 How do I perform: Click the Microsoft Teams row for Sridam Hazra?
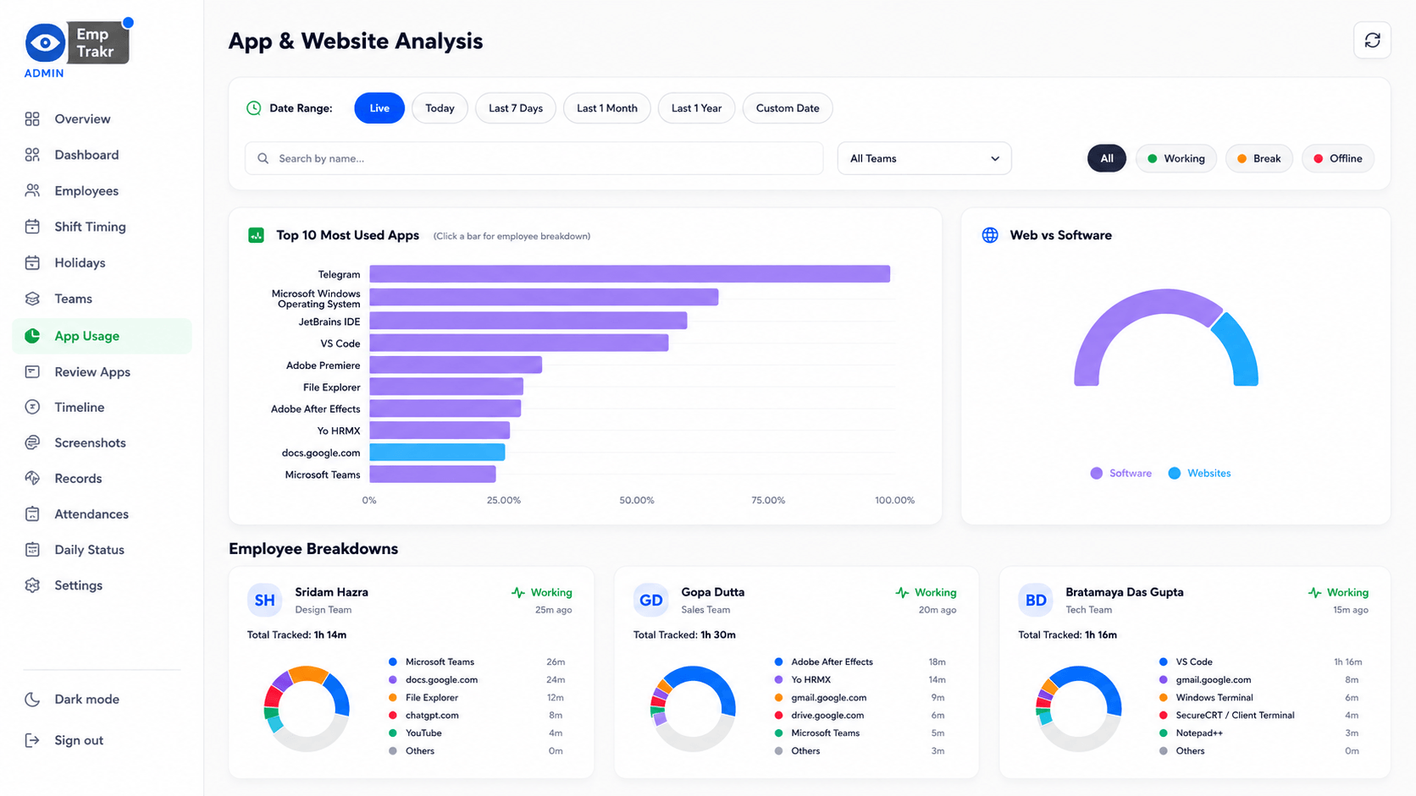(x=477, y=662)
